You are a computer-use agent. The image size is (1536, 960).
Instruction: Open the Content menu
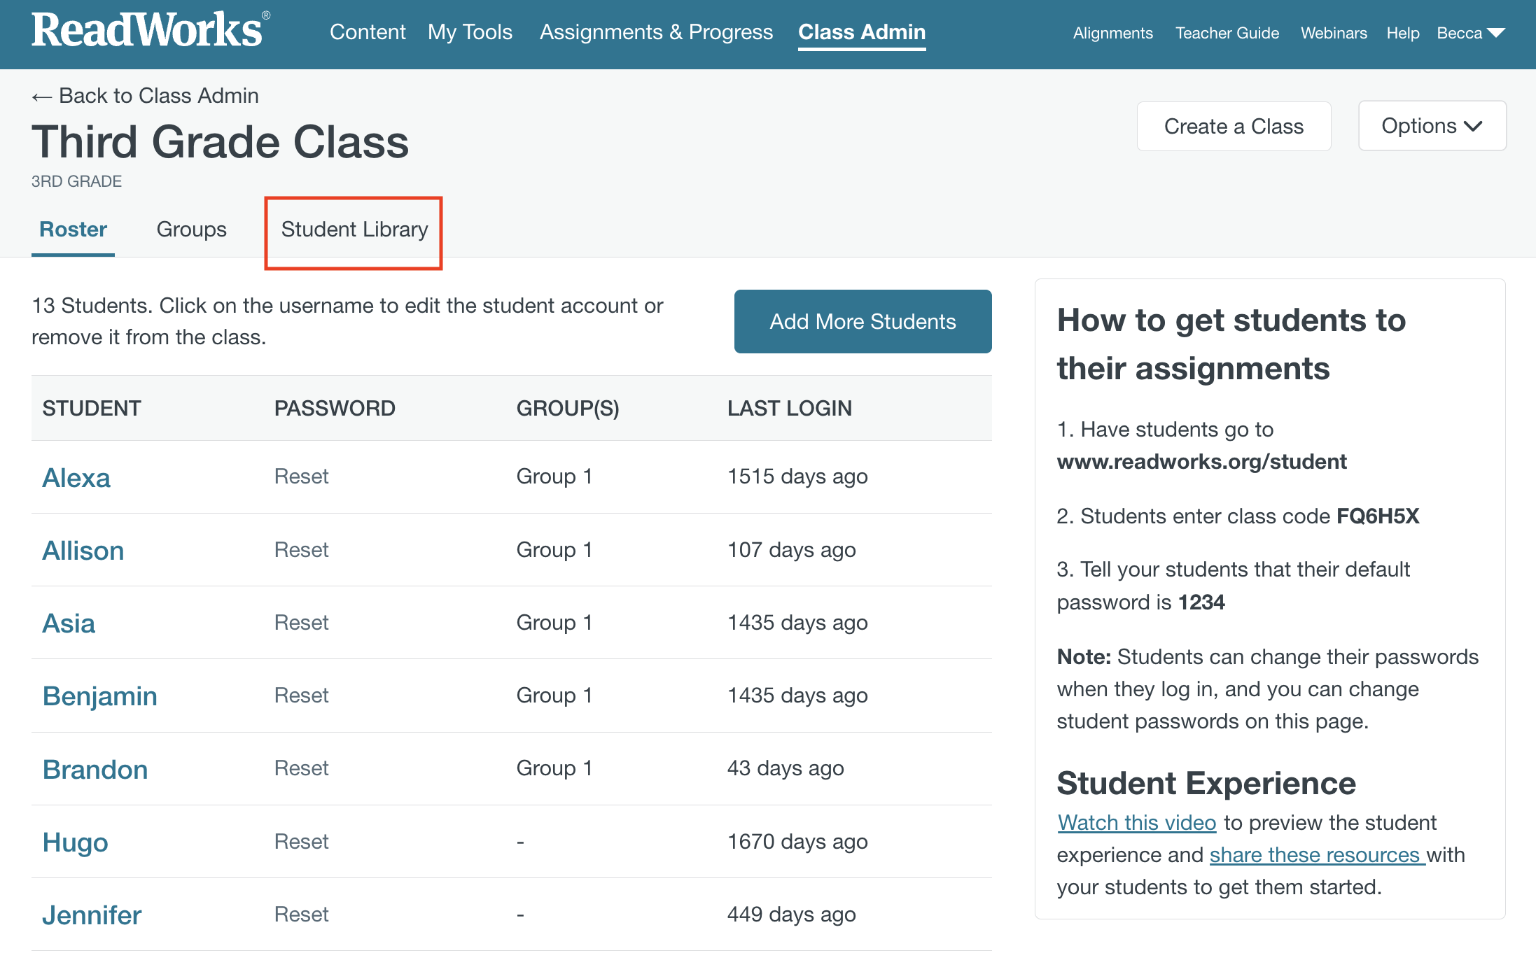pos(368,32)
